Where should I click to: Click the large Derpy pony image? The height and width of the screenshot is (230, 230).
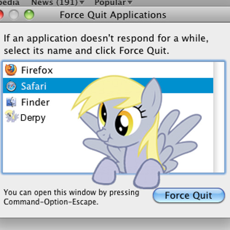pyautogui.click(x=136, y=132)
